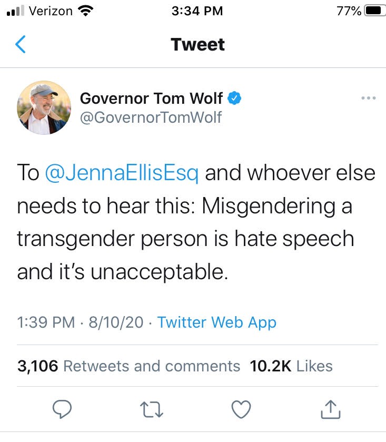
Task: Click the blue verified badge
Action: (x=234, y=98)
